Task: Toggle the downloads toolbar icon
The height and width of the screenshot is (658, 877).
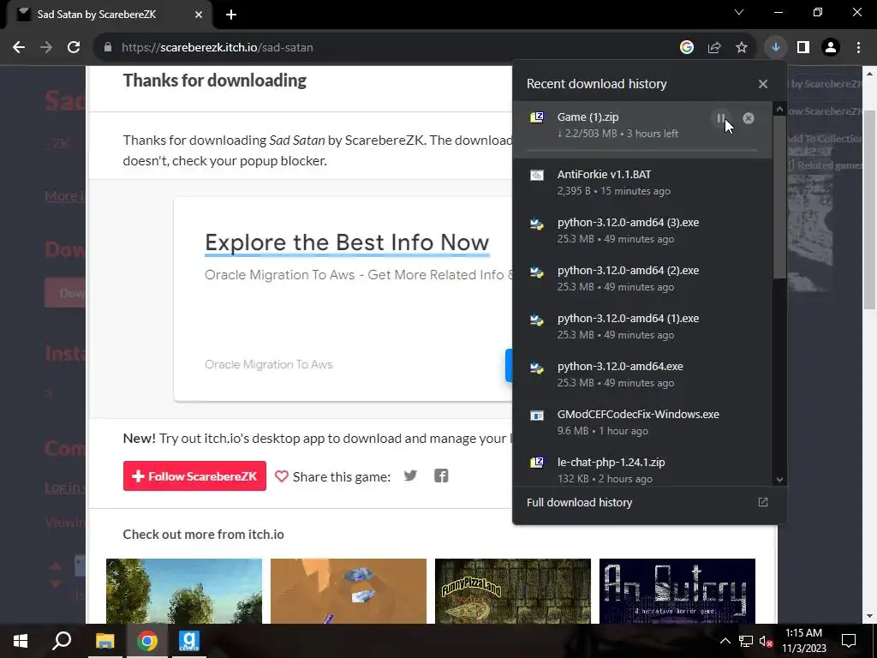Action: 775,48
